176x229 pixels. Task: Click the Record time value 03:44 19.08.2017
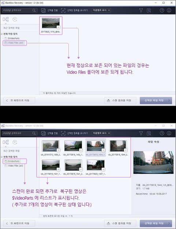click(x=158, y=194)
